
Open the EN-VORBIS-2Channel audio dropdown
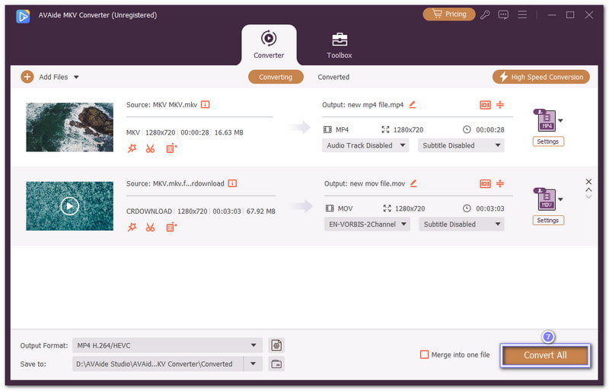point(367,224)
